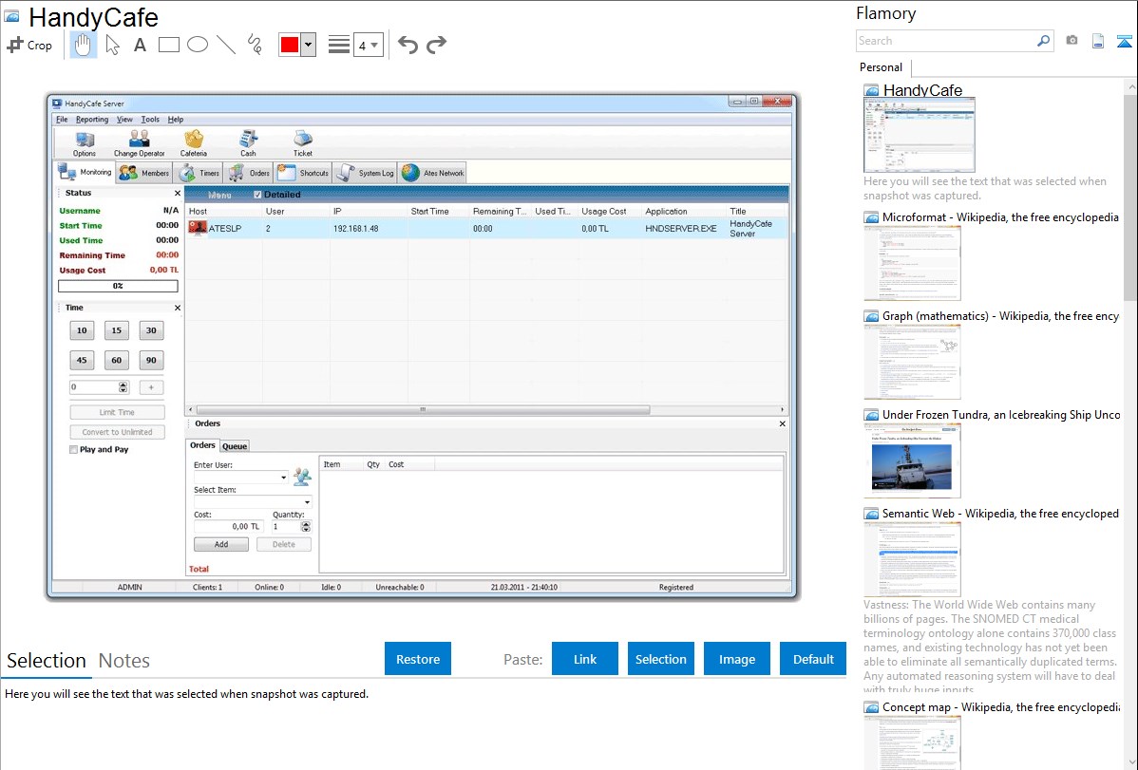Click the Paste Selection button
Screen dimensions: 1138x770
pyautogui.click(x=660, y=659)
